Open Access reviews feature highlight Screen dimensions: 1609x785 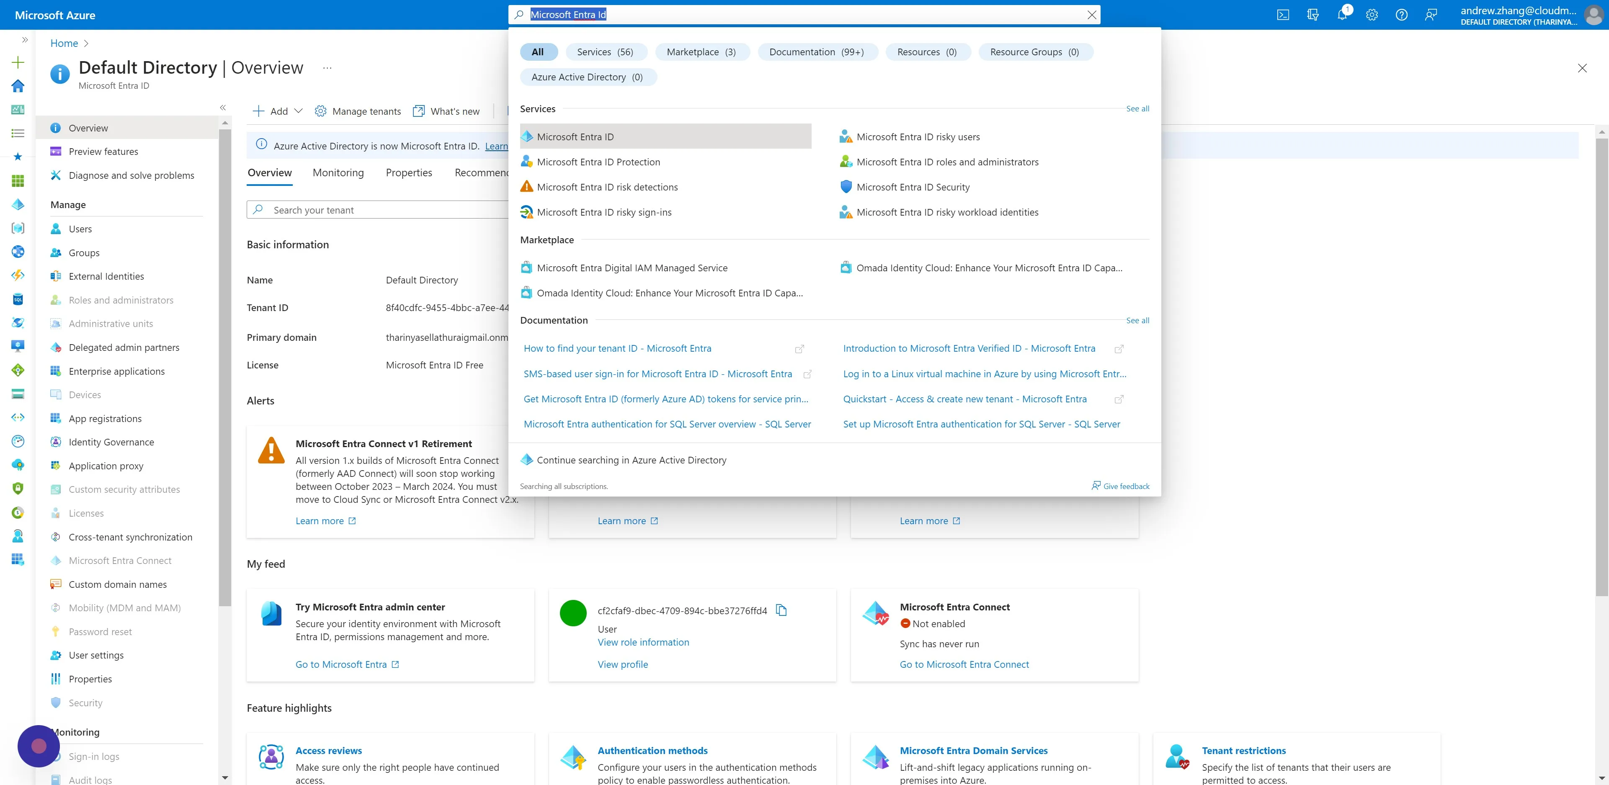pyautogui.click(x=329, y=751)
